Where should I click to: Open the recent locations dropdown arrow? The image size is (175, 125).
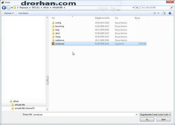pos(12,8)
